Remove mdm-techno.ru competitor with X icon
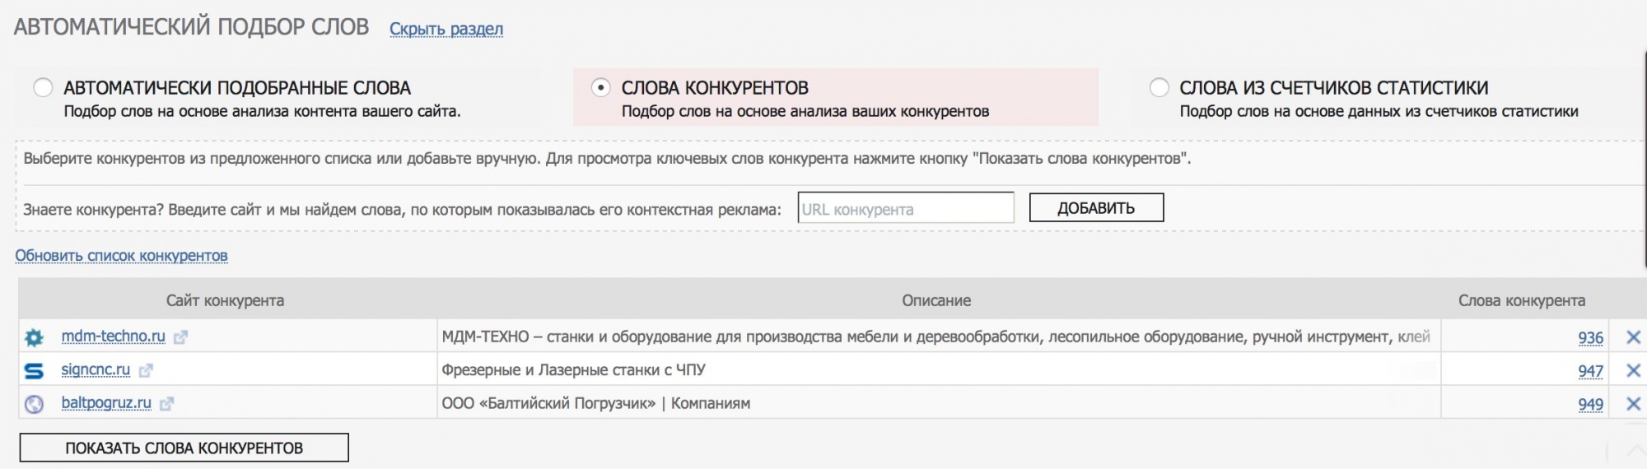 pyautogui.click(x=1633, y=337)
